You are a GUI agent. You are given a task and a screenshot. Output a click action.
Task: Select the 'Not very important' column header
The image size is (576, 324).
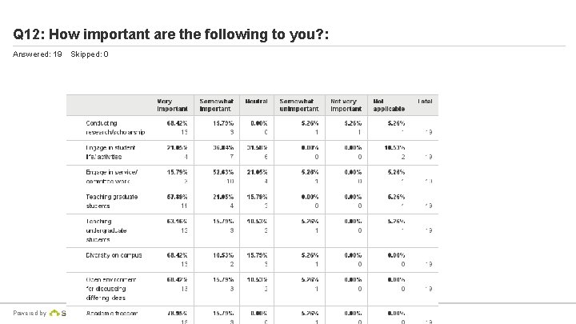click(x=346, y=105)
